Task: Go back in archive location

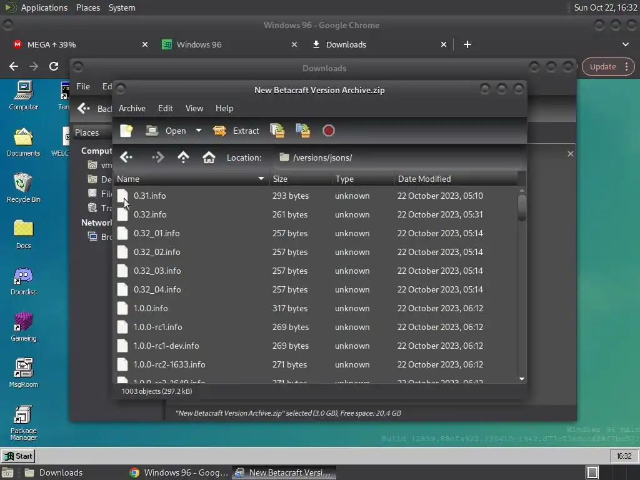Action: [x=126, y=157]
